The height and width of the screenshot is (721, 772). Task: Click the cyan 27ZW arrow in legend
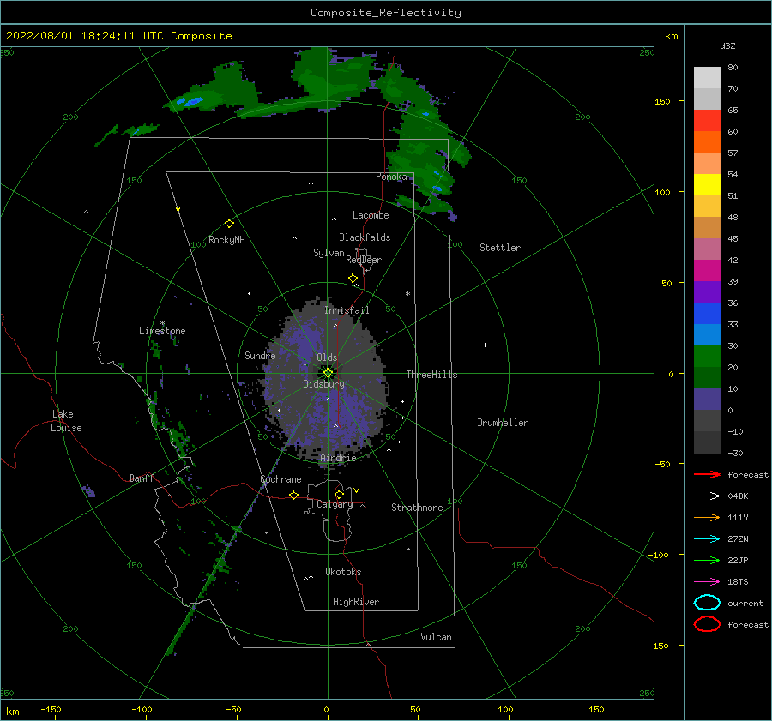[707, 539]
